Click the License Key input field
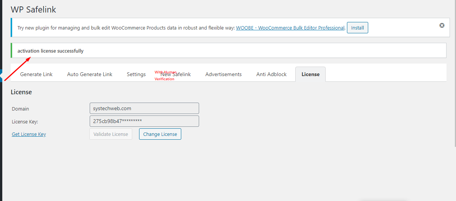This screenshot has width=456, height=201. 144,121
